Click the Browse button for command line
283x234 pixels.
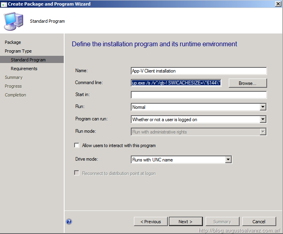click(247, 83)
